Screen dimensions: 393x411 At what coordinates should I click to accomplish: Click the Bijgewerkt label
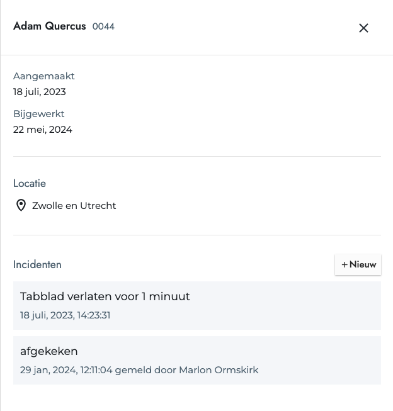(39, 114)
